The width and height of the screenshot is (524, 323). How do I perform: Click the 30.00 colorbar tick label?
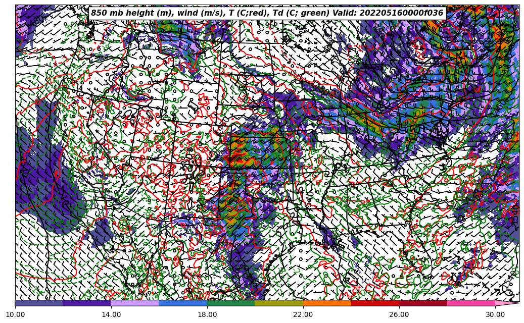tap(495, 314)
